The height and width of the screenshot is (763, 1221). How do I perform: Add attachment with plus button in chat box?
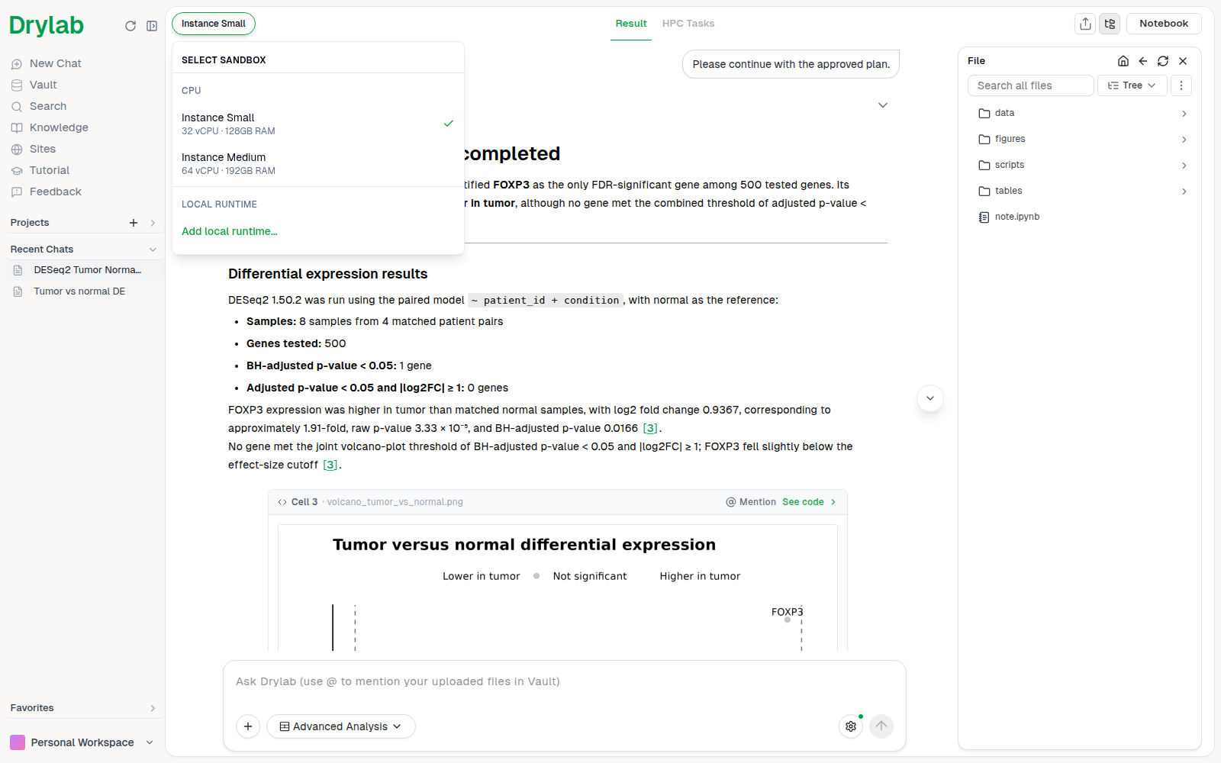click(248, 726)
